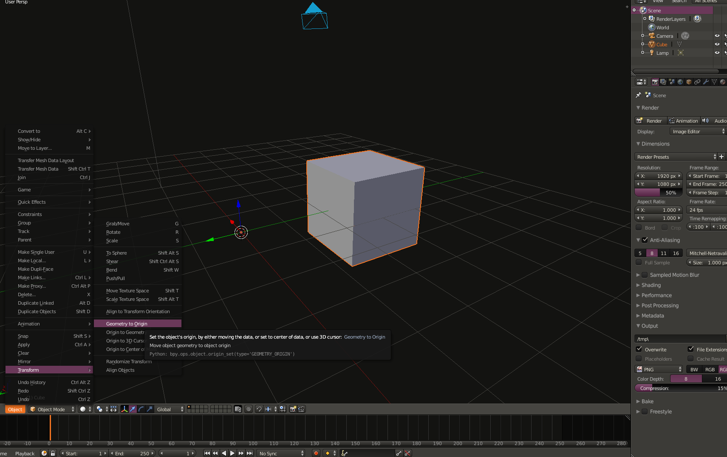Choose Origin to 3D Cursor menu entry
727x457 pixels.
[x=125, y=341]
